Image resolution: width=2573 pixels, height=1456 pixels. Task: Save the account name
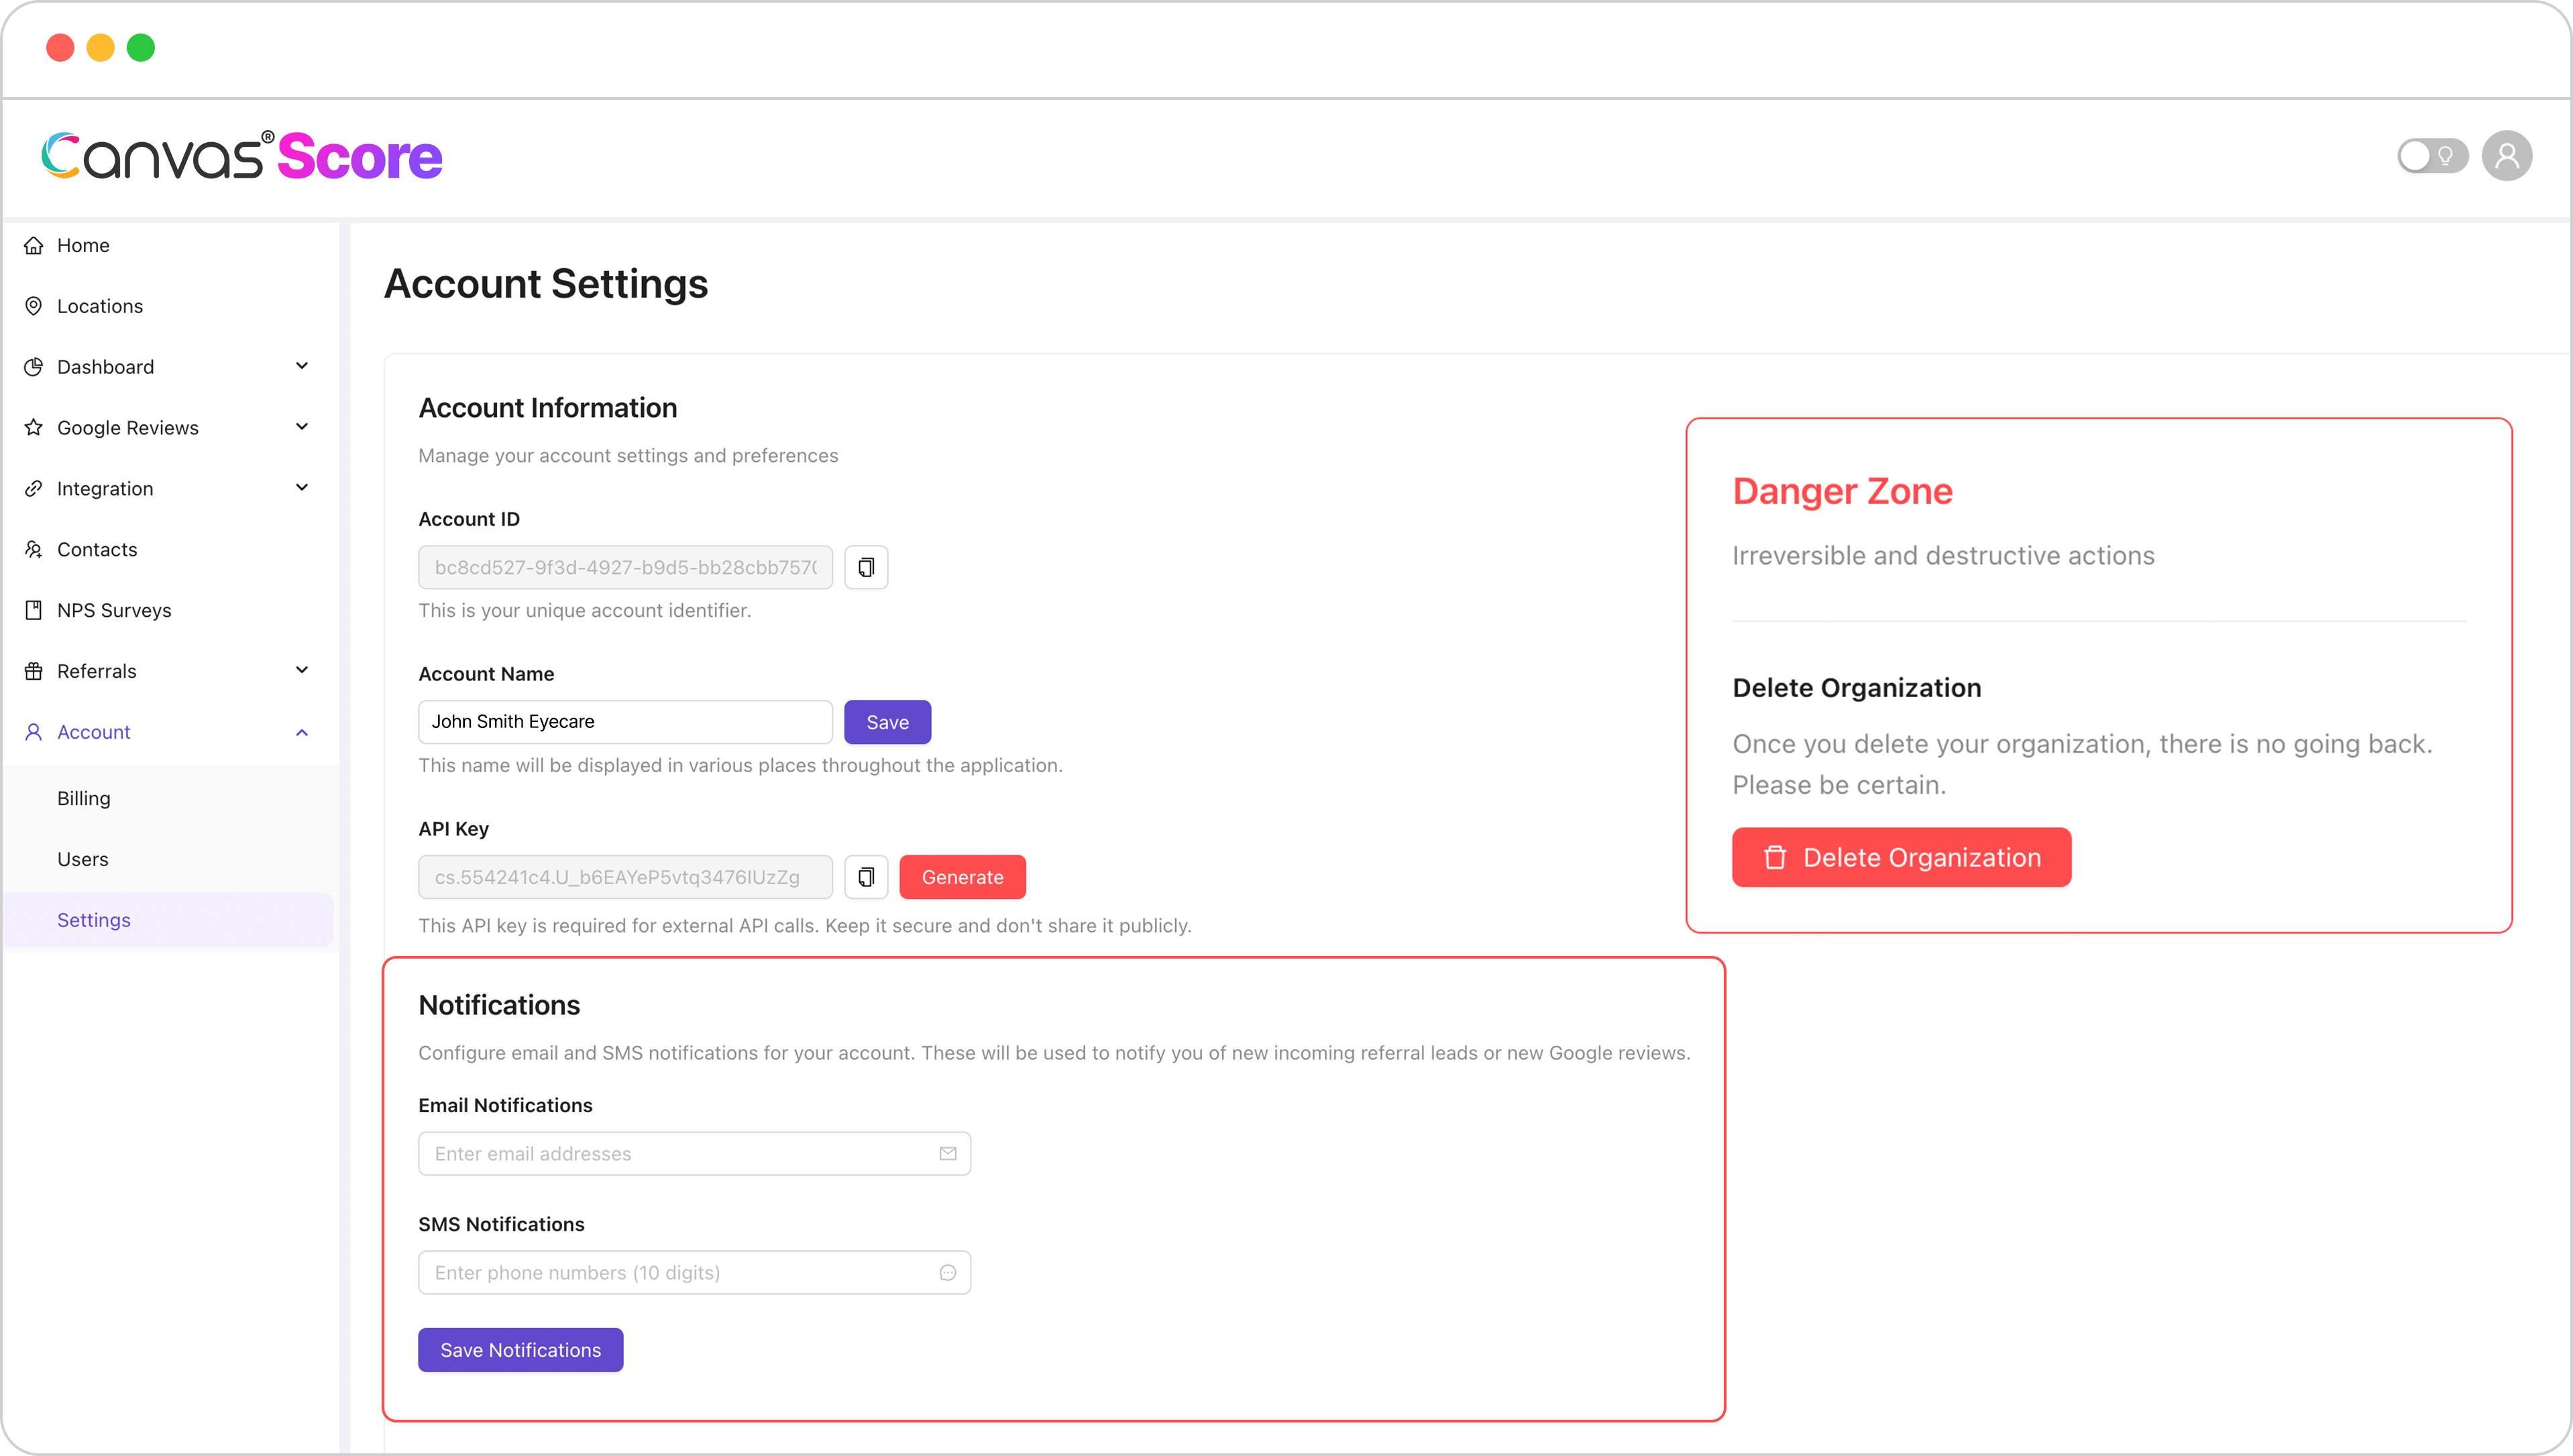887,722
